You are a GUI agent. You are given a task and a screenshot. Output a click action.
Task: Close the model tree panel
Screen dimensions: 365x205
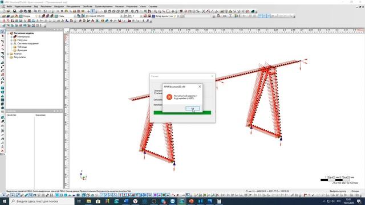tap(61, 30)
